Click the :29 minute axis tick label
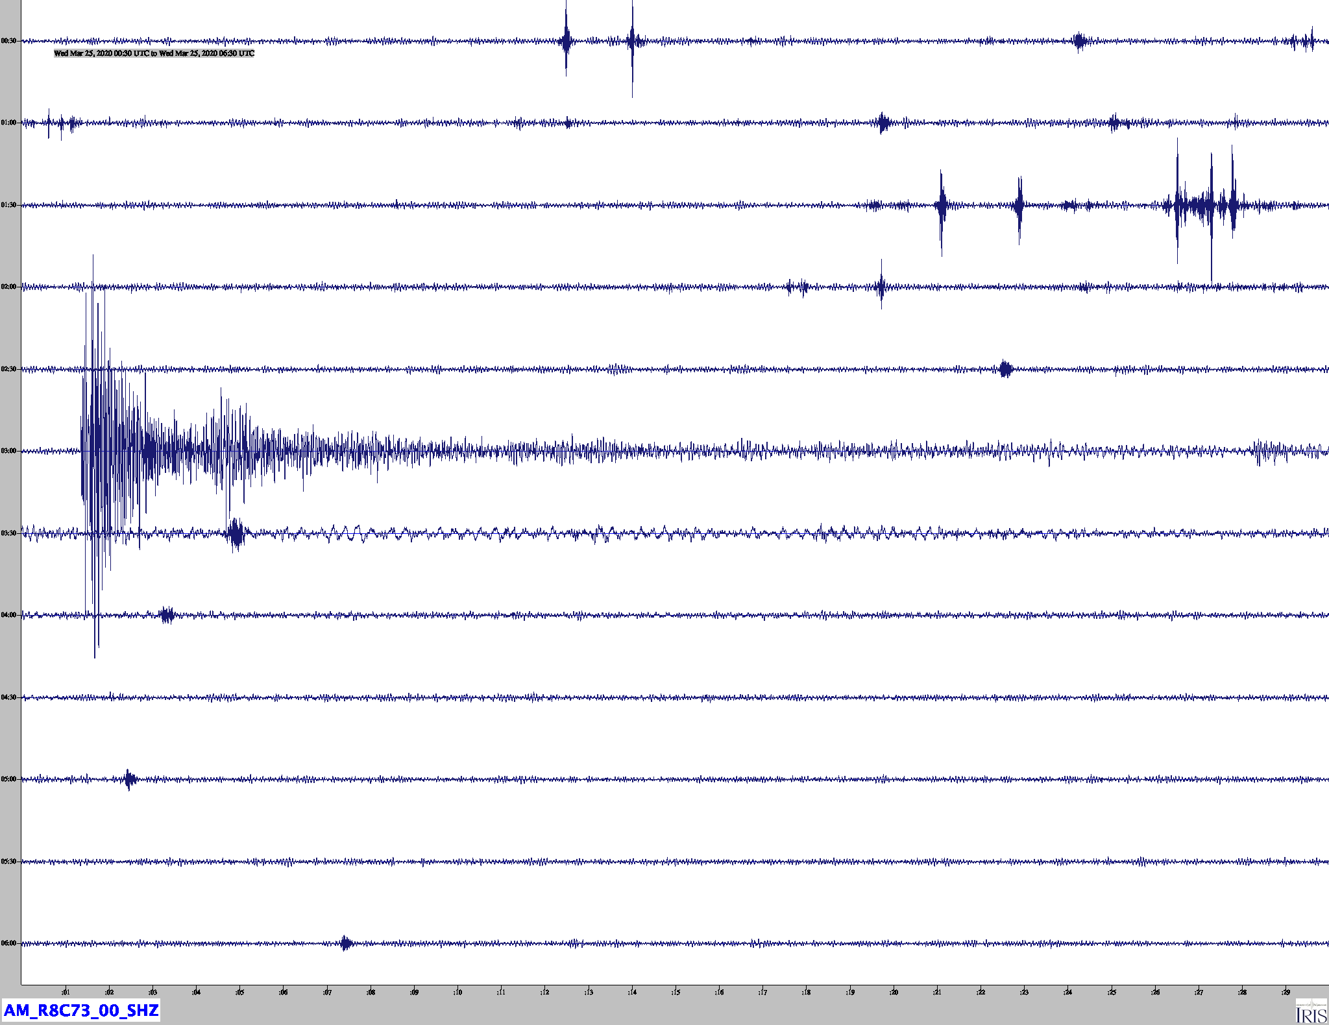The width and height of the screenshot is (1329, 1025). tap(1286, 992)
